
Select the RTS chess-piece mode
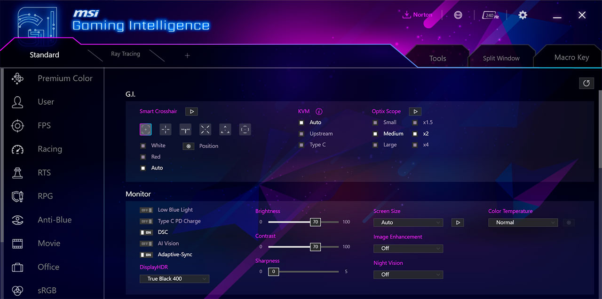point(17,173)
